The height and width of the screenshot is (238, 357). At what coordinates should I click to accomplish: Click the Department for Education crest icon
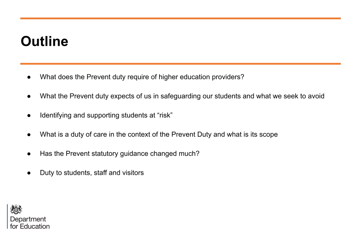coord(16,209)
